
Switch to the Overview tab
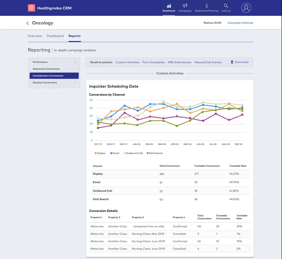tap(35, 36)
